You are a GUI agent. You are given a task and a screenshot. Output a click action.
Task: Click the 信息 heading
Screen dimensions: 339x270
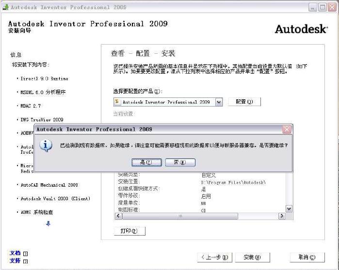(16, 55)
